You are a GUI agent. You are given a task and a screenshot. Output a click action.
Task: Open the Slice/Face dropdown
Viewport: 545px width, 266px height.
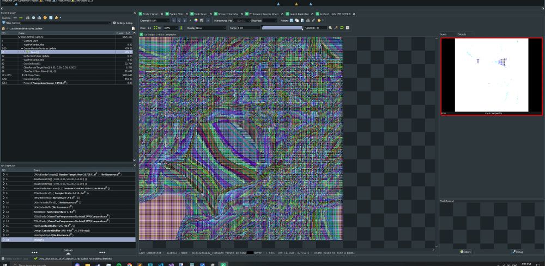coord(270,21)
